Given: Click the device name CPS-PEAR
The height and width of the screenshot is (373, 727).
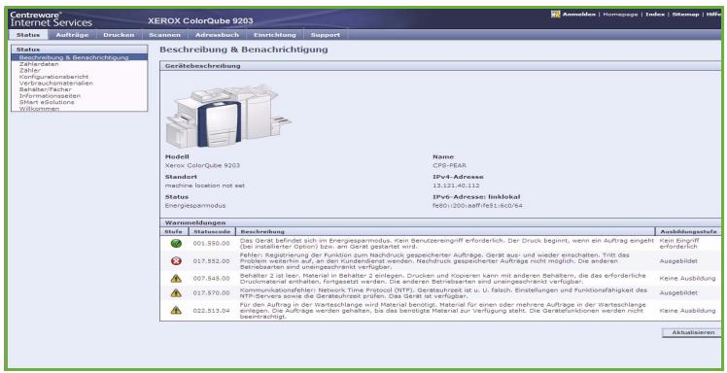Looking at the screenshot, I should pyautogui.click(x=449, y=165).
